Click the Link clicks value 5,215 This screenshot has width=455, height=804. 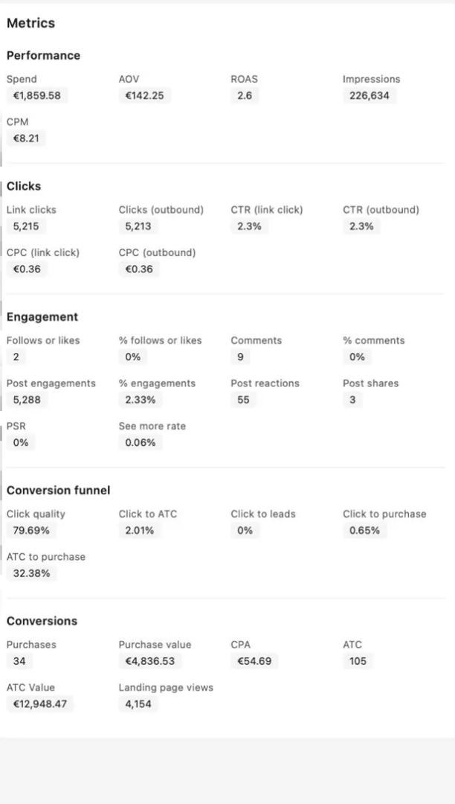pyautogui.click(x=25, y=226)
